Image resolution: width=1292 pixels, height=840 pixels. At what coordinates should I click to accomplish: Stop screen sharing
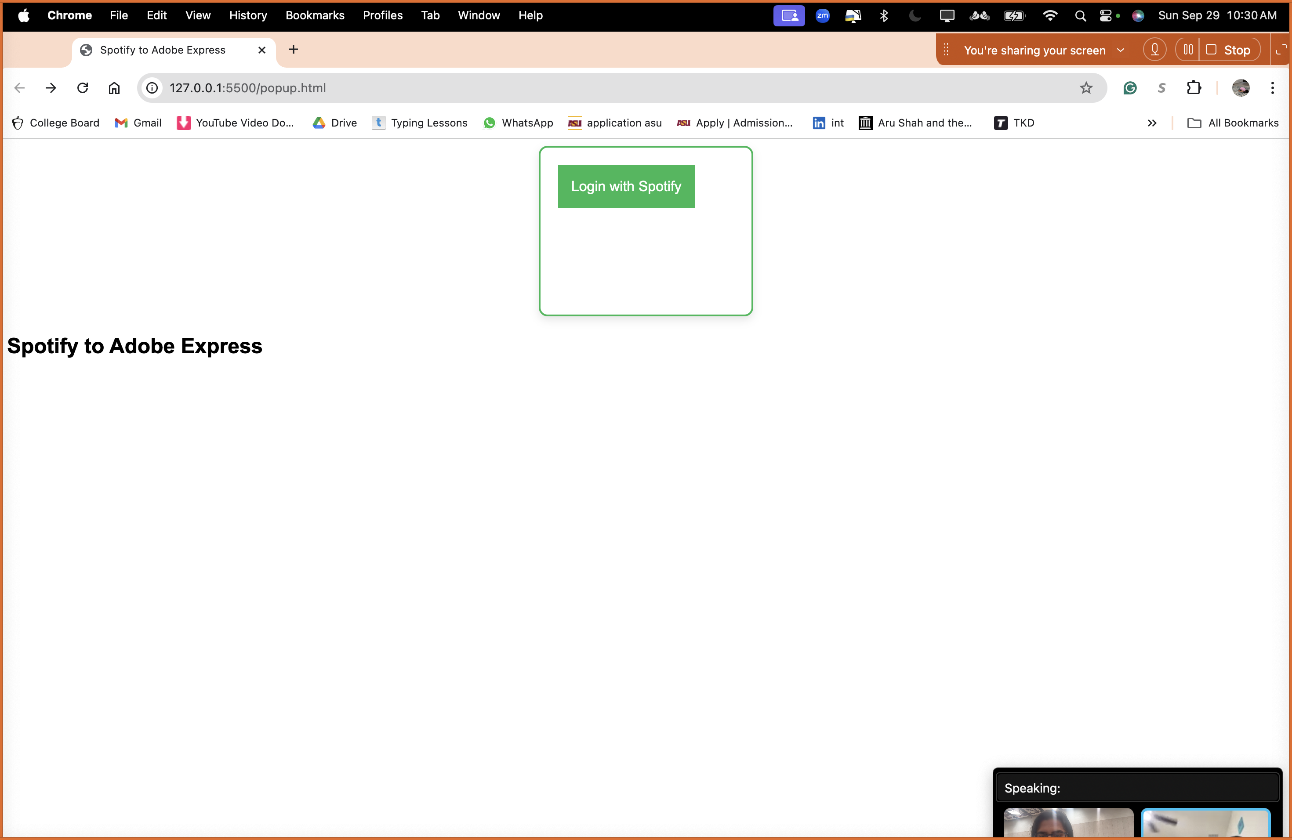(1230, 50)
